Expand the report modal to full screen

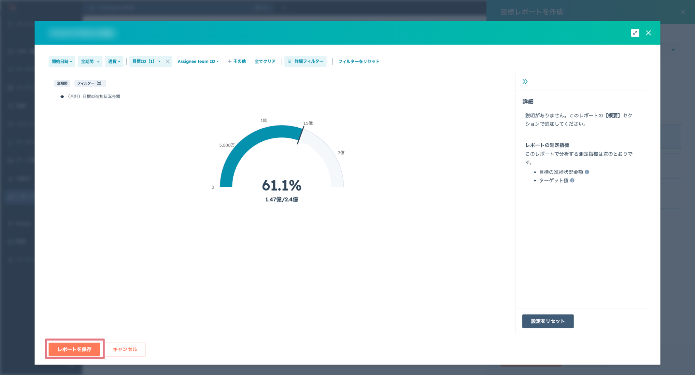coord(635,33)
